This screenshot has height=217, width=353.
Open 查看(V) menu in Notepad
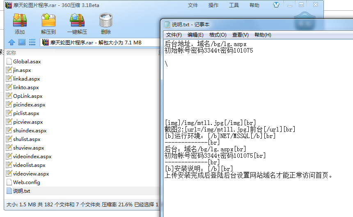[x=241, y=35]
